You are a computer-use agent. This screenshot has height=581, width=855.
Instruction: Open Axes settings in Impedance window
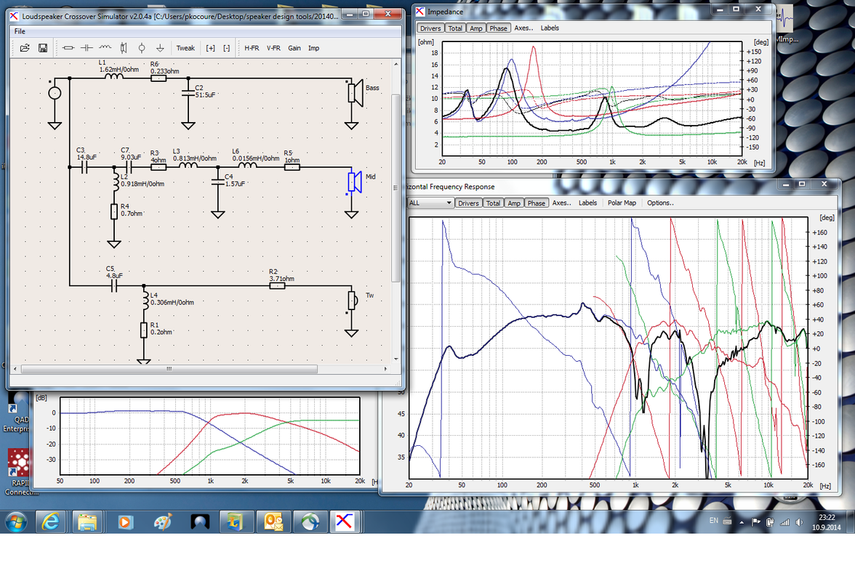[x=524, y=28]
